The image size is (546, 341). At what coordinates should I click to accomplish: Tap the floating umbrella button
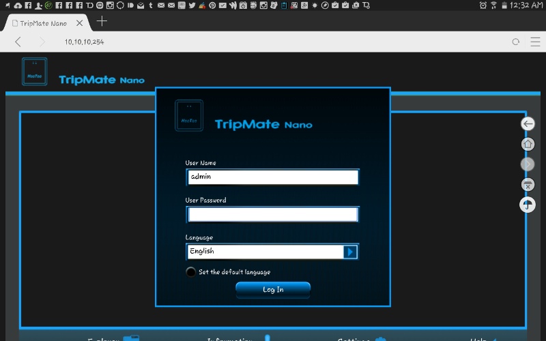(x=528, y=205)
